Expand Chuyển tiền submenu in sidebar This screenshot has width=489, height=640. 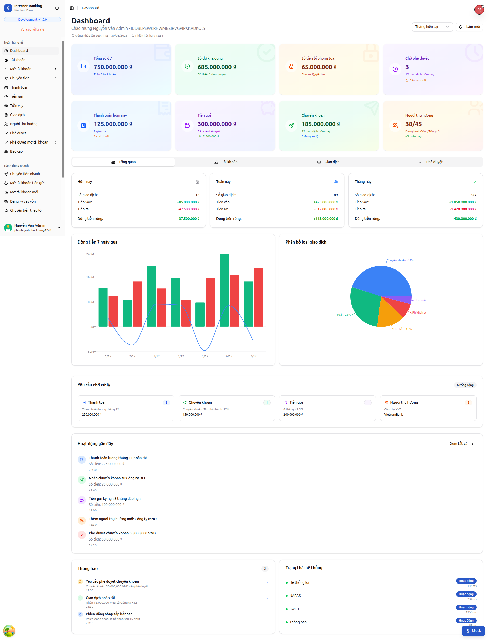click(55, 78)
